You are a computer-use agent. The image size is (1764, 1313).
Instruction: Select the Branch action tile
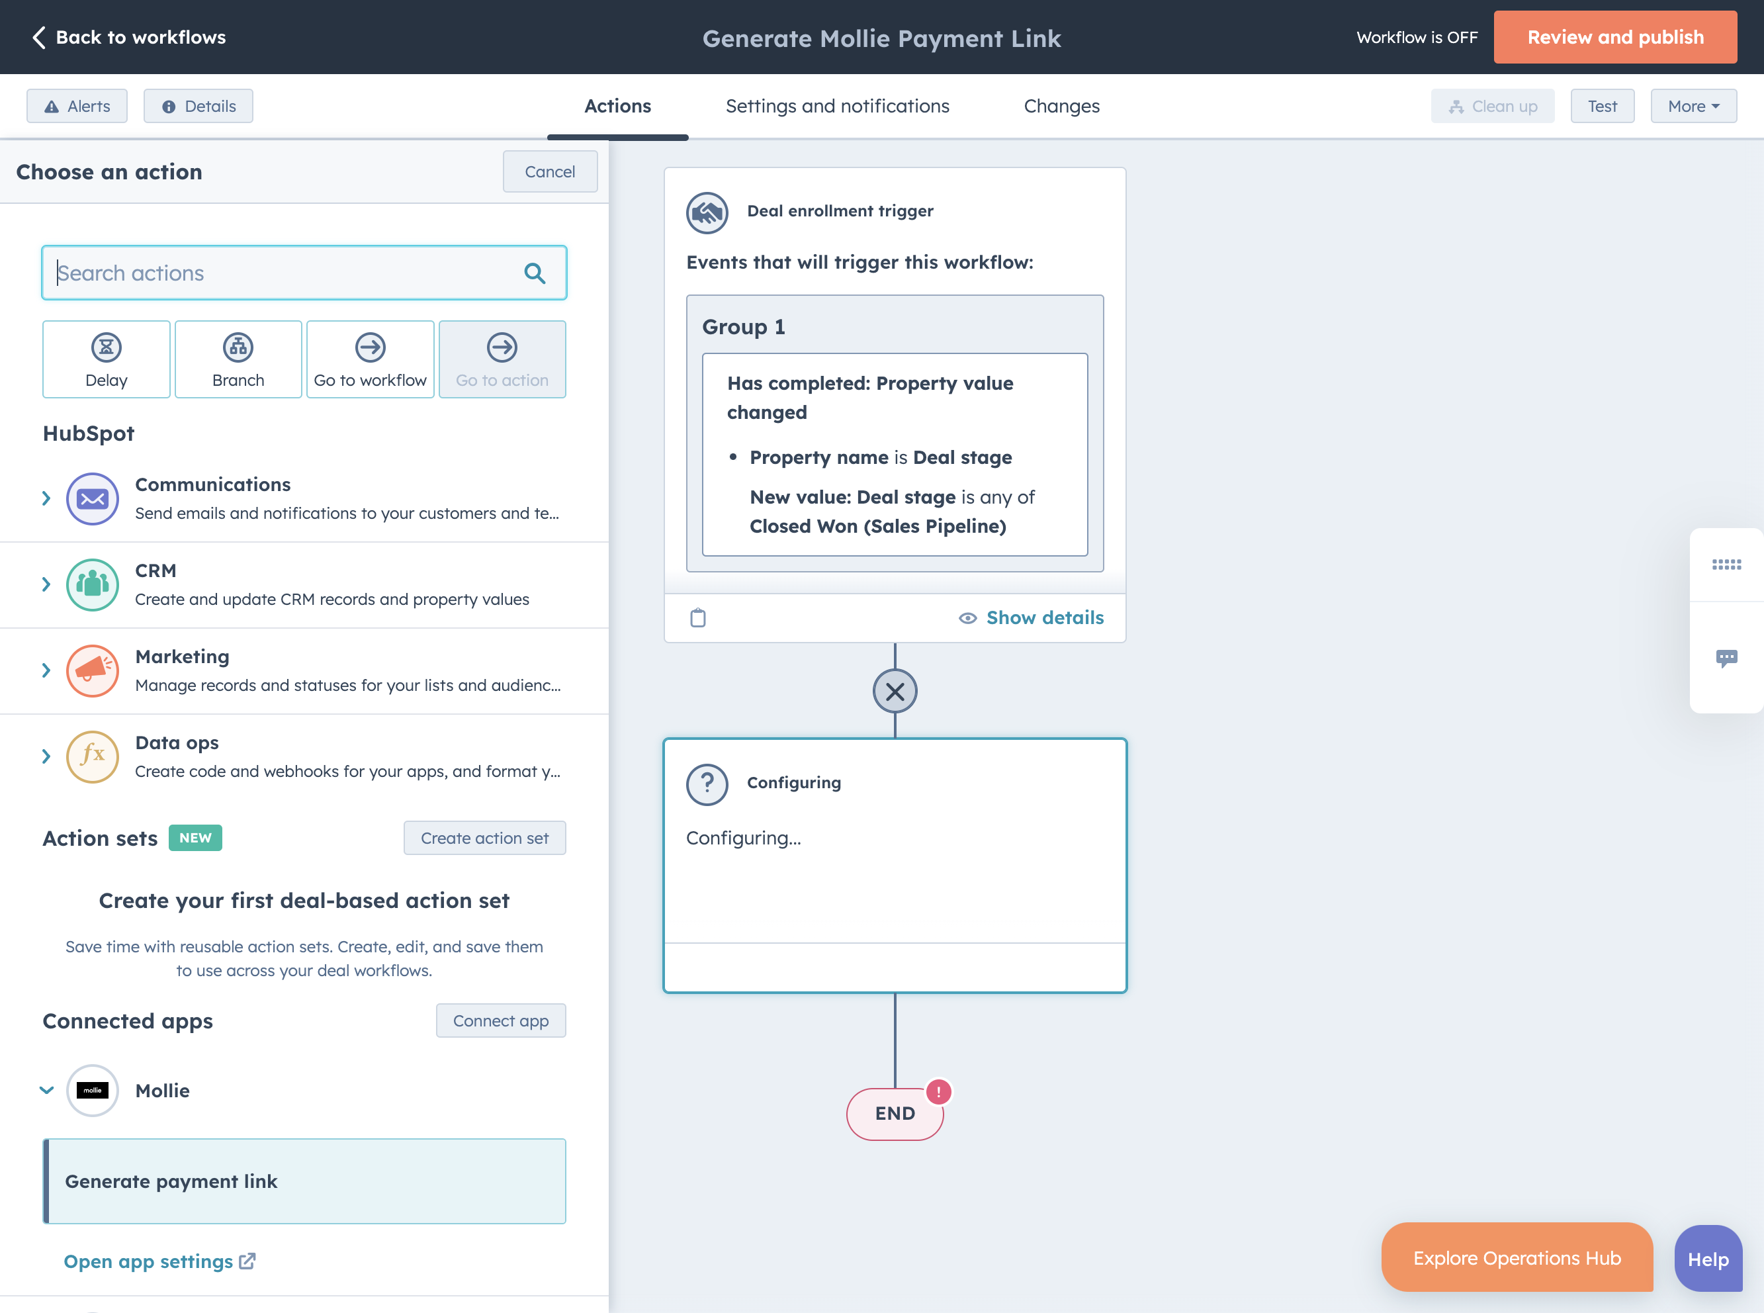pos(238,359)
